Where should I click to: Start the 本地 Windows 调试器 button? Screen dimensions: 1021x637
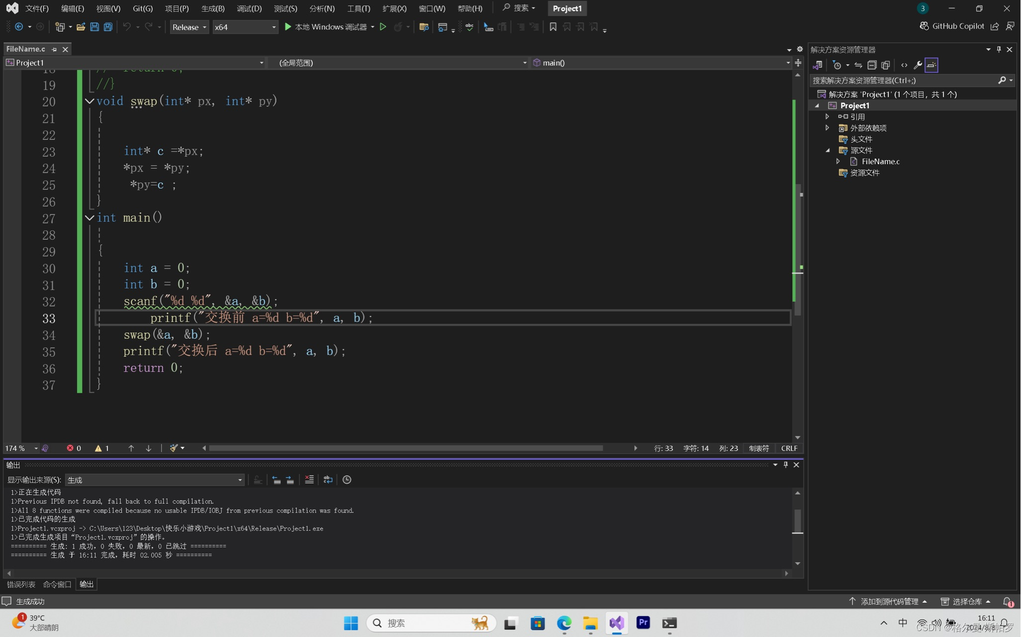click(325, 27)
